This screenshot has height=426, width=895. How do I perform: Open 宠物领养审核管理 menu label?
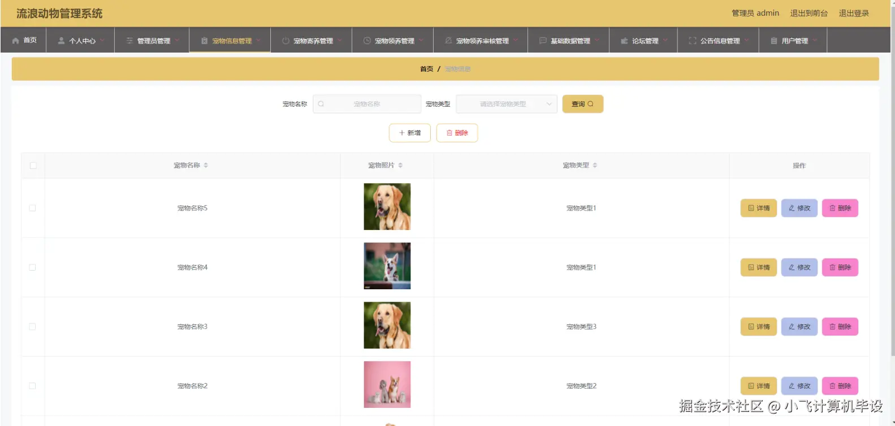[482, 41]
